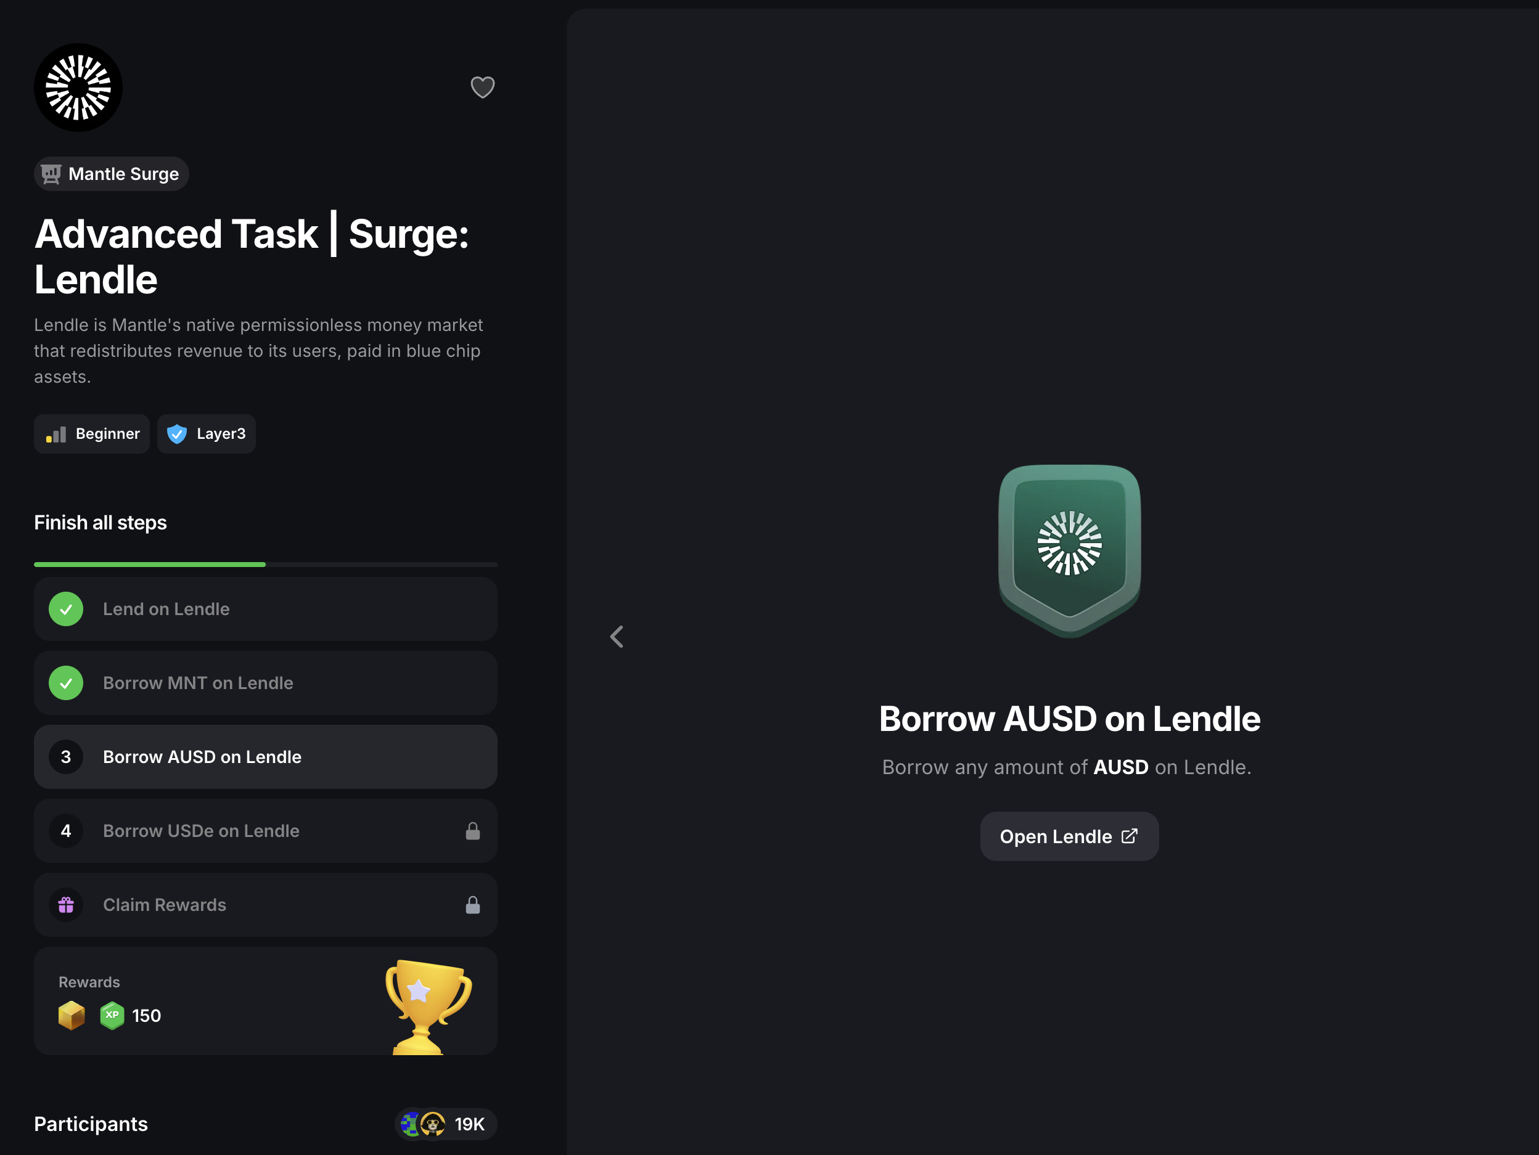Click the gold trophy image
Screen dimensions: 1539x1155
pos(427,1005)
